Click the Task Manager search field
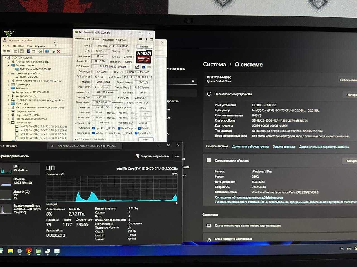Viewport: 357px width, 267px height. pos(85,146)
